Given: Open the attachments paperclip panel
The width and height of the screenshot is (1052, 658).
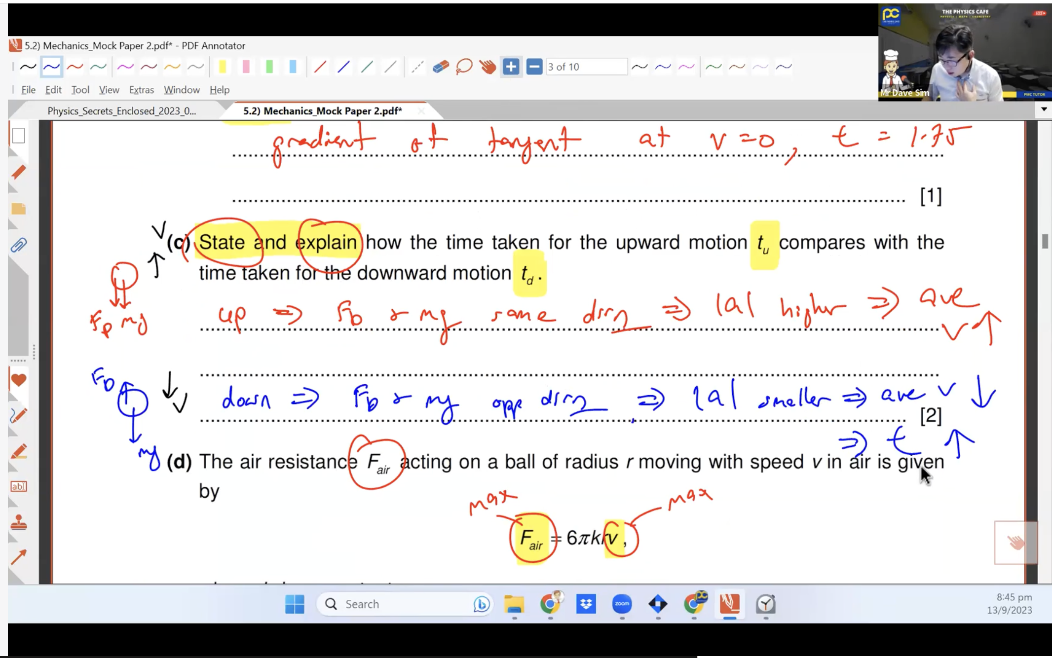Looking at the screenshot, I should point(18,245).
